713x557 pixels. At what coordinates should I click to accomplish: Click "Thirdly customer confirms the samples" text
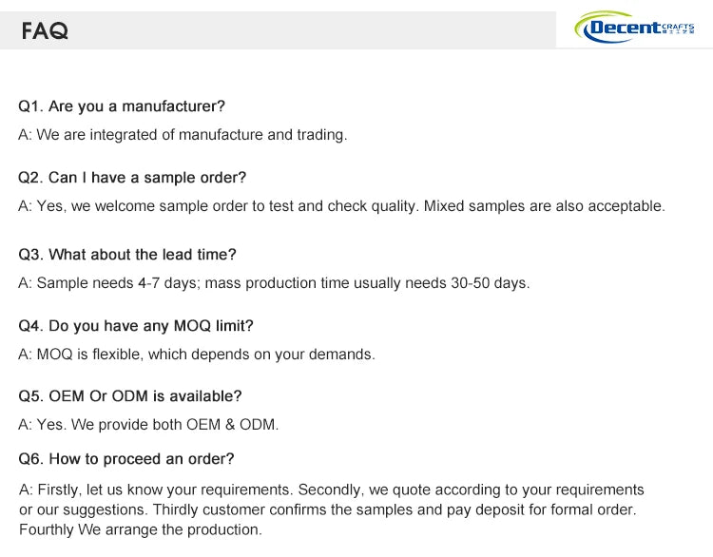coord(209,509)
